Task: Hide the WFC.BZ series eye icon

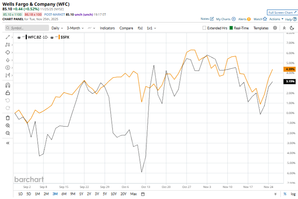Action: click(x=19, y=37)
